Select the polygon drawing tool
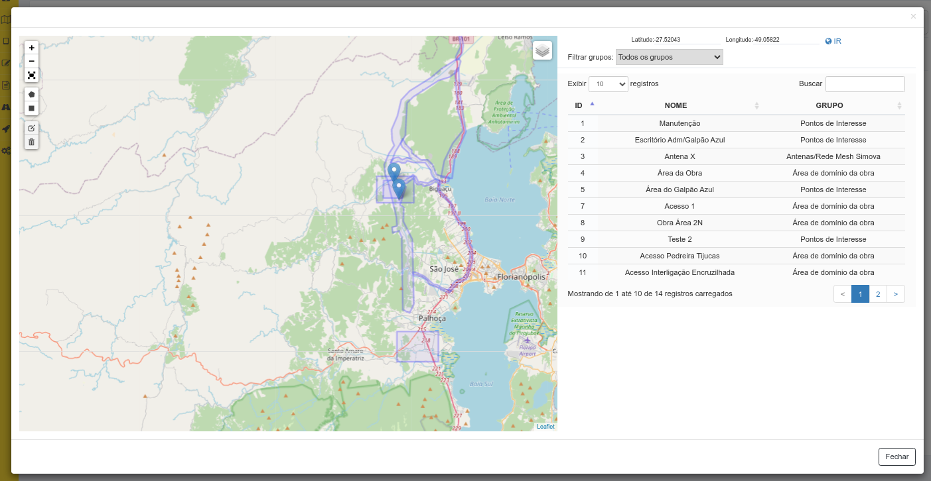931x481 pixels. (x=31, y=93)
